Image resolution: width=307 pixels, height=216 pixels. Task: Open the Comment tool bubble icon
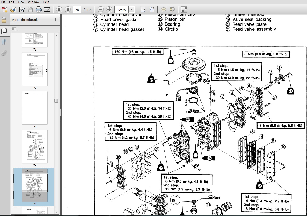point(163,10)
